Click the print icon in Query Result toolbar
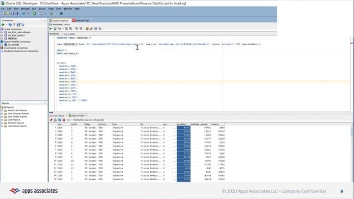 tap(55, 120)
